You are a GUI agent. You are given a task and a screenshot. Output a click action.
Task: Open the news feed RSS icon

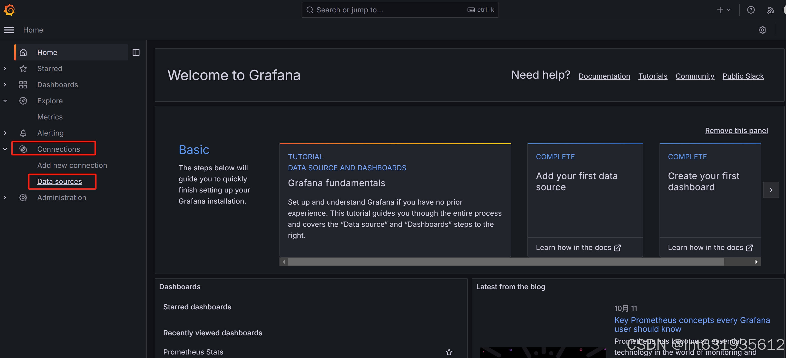[x=770, y=10]
